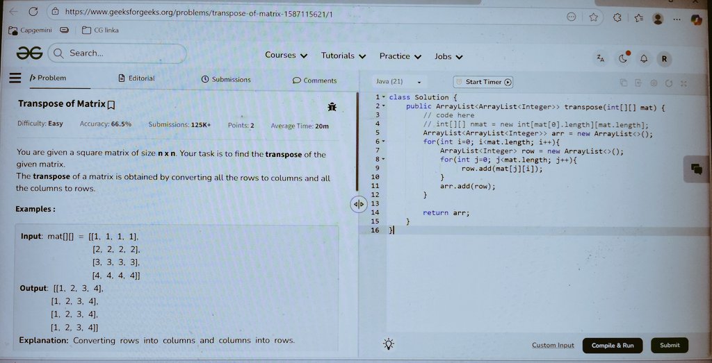Open the floating chat widget icon

click(696, 169)
